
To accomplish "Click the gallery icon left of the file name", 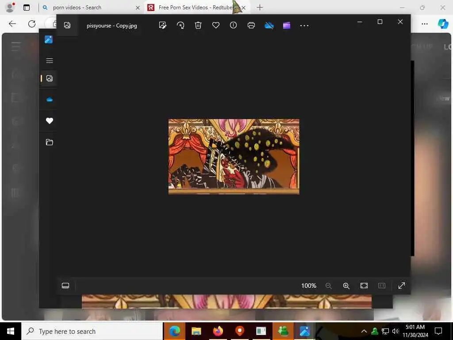I will click(67, 25).
